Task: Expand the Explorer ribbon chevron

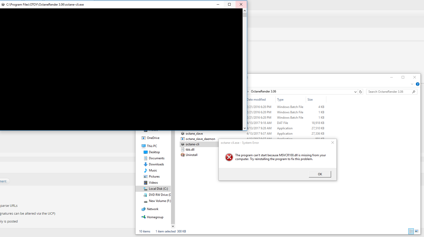Action: click(412, 84)
